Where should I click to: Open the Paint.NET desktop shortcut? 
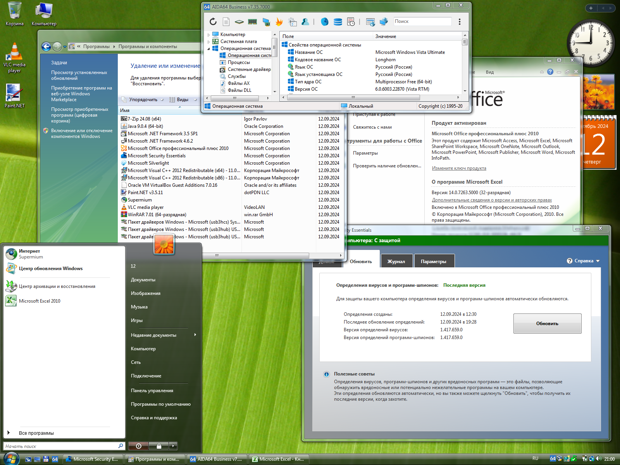tap(14, 96)
